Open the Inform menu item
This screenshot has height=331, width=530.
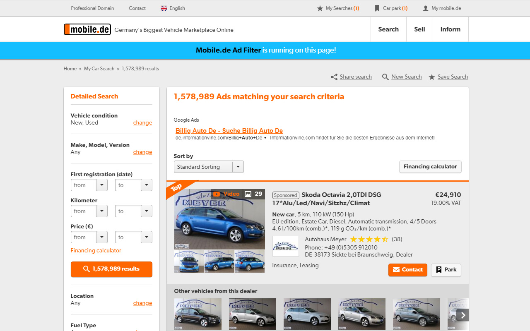tap(450, 29)
